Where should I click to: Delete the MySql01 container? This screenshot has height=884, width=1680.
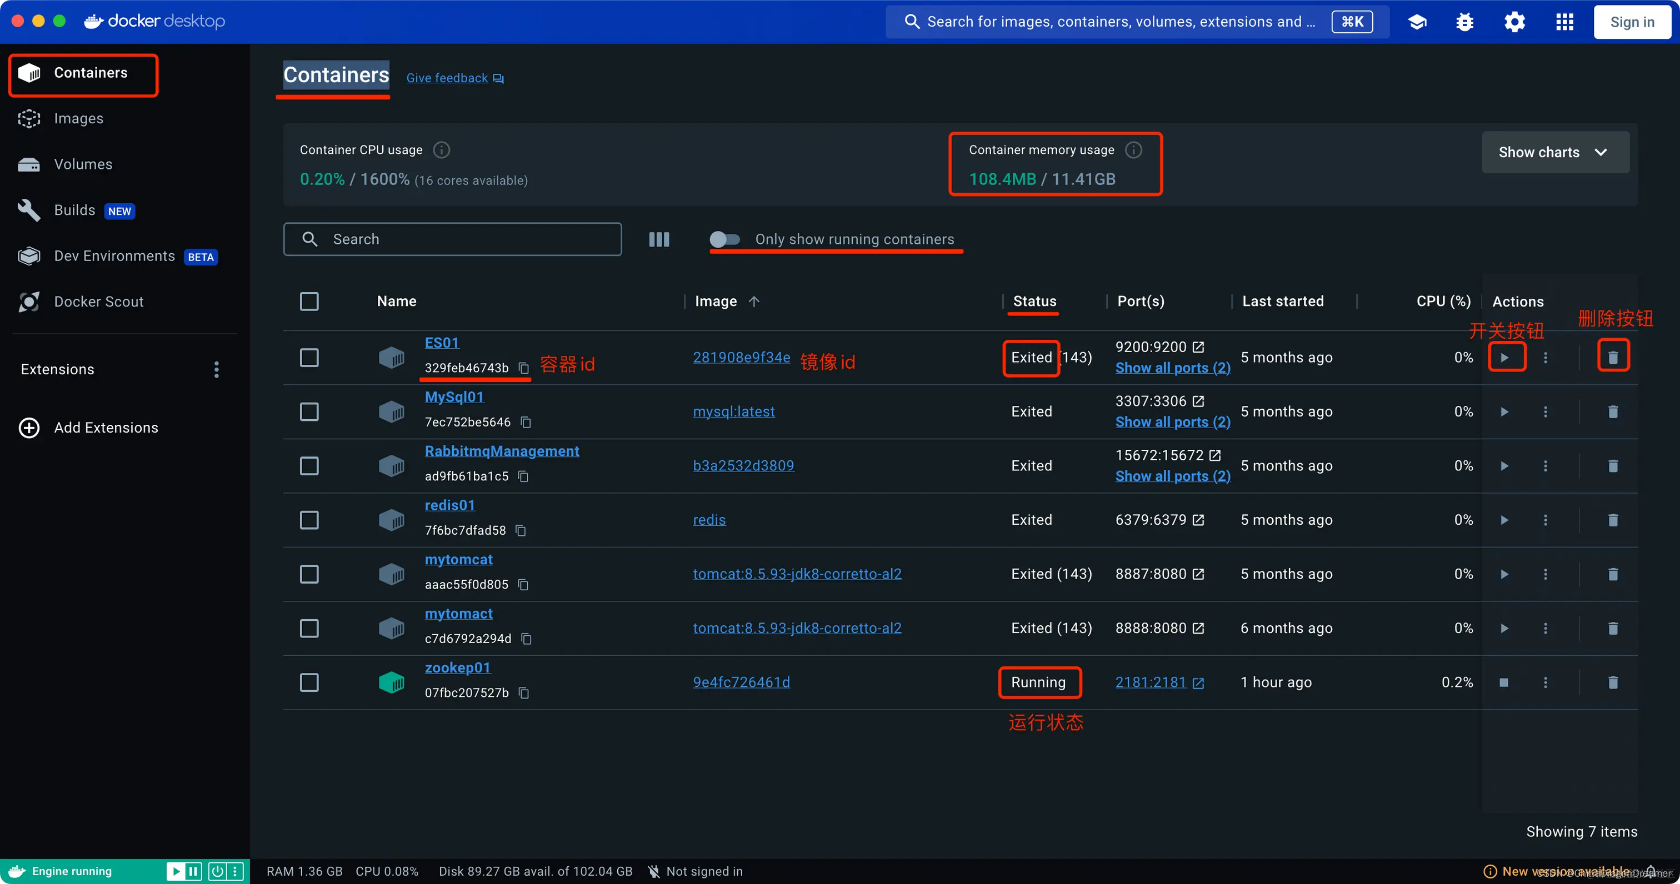click(x=1613, y=412)
